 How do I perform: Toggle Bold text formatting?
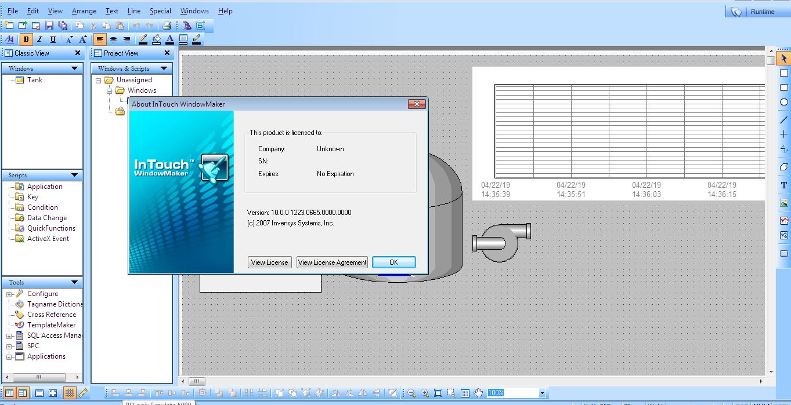coord(26,39)
